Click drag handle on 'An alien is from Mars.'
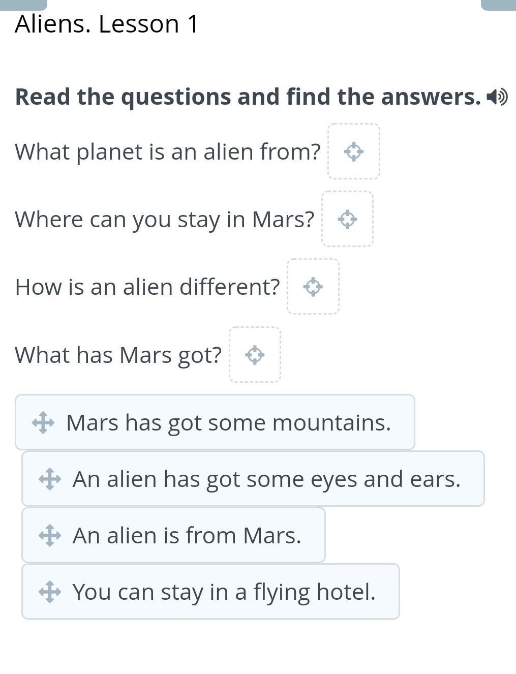The width and height of the screenshot is (516, 674). click(50, 535)
